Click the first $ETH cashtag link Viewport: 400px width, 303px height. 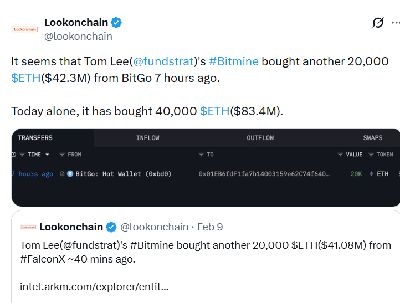[x=26, y=78]
